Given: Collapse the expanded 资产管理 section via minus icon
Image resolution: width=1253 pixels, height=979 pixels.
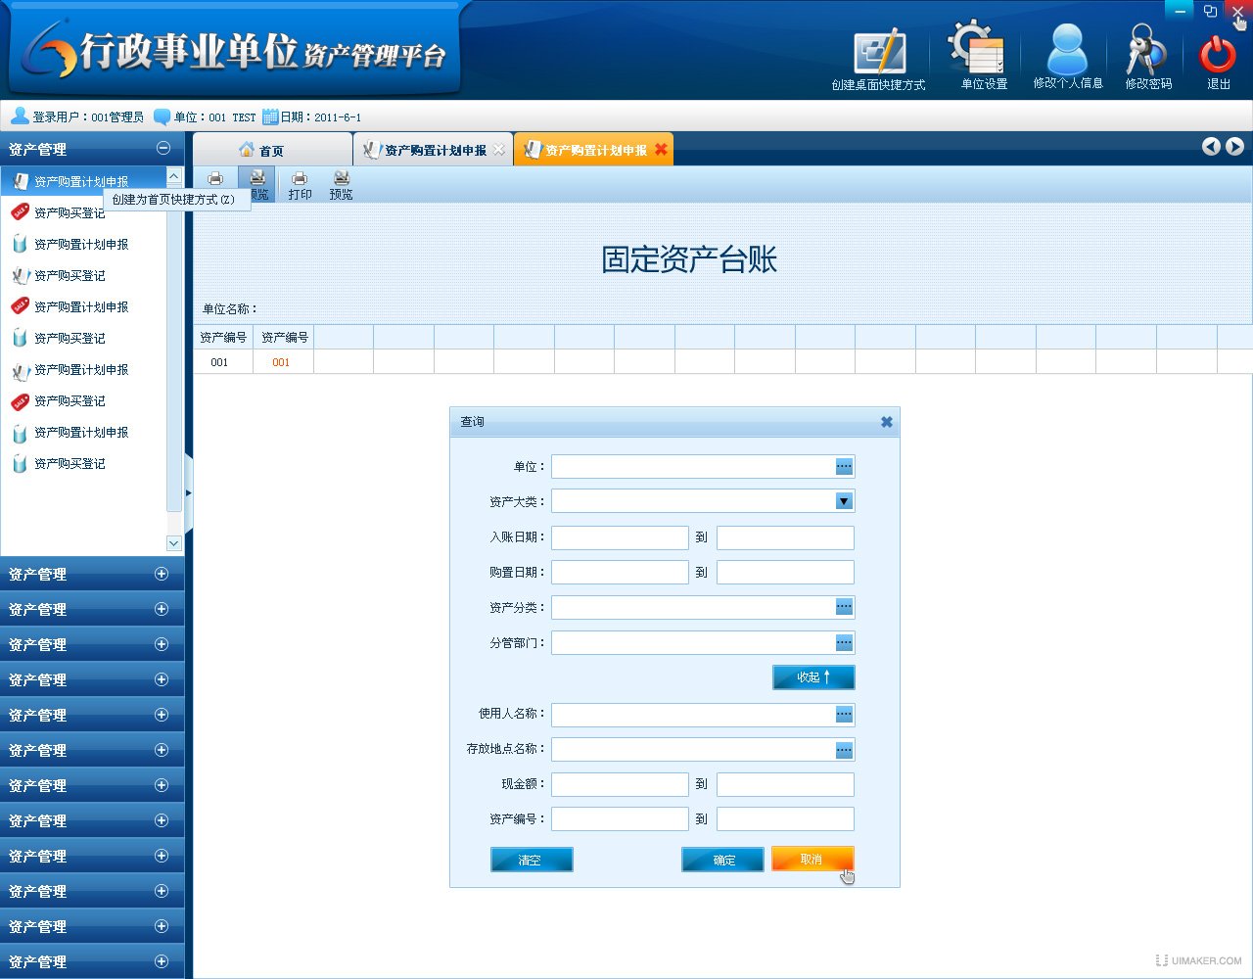Looking at the screenshot, I should click(163, 149).
